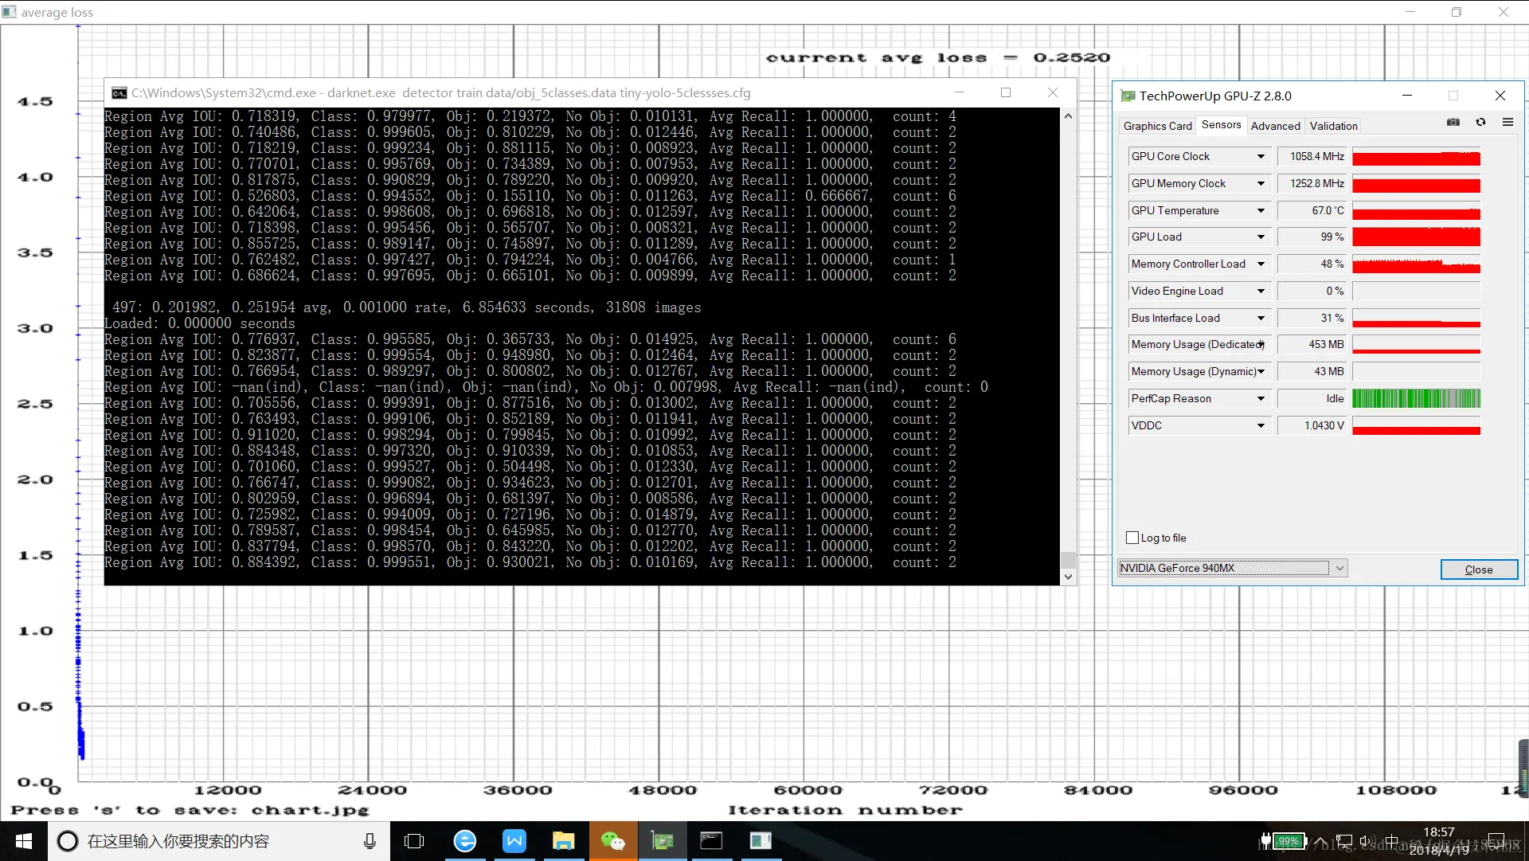Open the GPU-Z hamburger menu
Image resolution: width=1529 pixels, height=861 pixels.
point(1507,122)
